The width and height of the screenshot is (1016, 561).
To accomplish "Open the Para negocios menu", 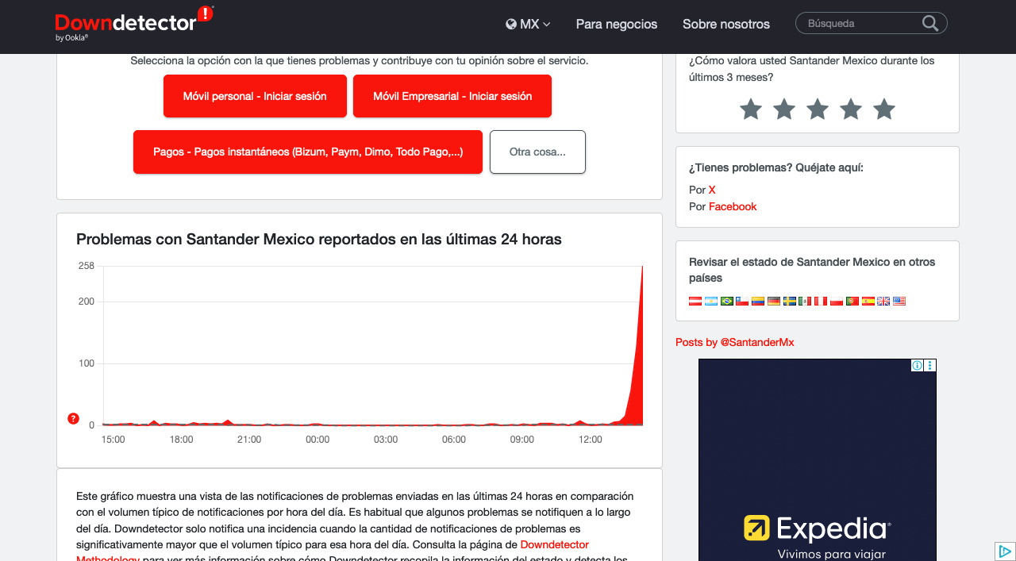I will (617, 24).
